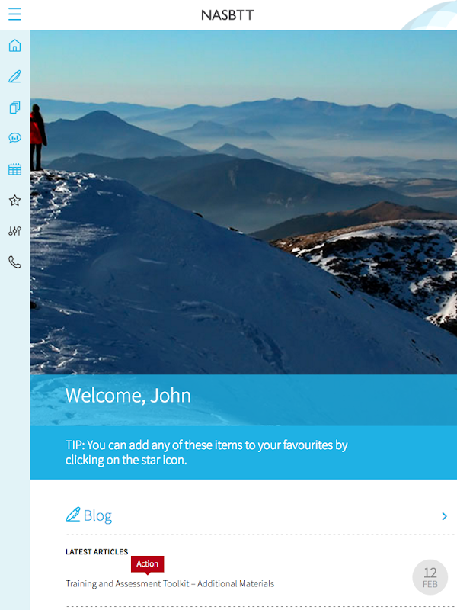Open favourites via sidebar star icon
457x610 pixels.
pyautogui.click(x=14, y=201)
